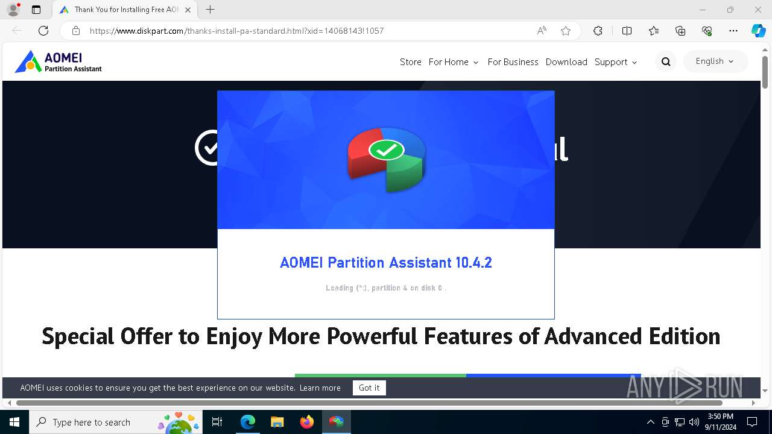
Task: Open Edge Settings and more menu
Action: click(x=733, y=31)
